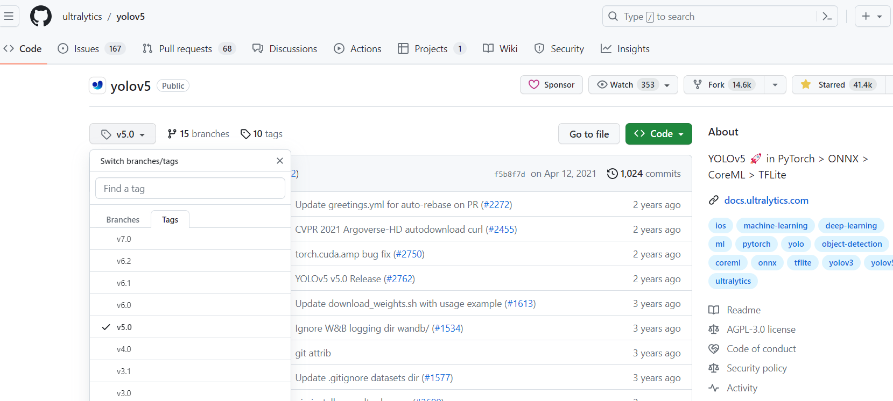This screenshot has width=893, height=401.
Task: Open the 15 branches link
Action: click(198, 134)
